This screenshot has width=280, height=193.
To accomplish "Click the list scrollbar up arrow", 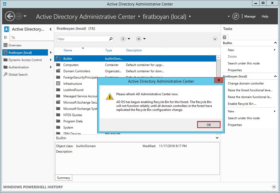I will point(218,58).
